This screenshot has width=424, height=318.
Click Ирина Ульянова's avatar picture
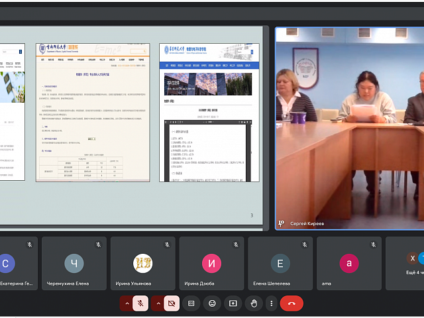tap(142, 263)
